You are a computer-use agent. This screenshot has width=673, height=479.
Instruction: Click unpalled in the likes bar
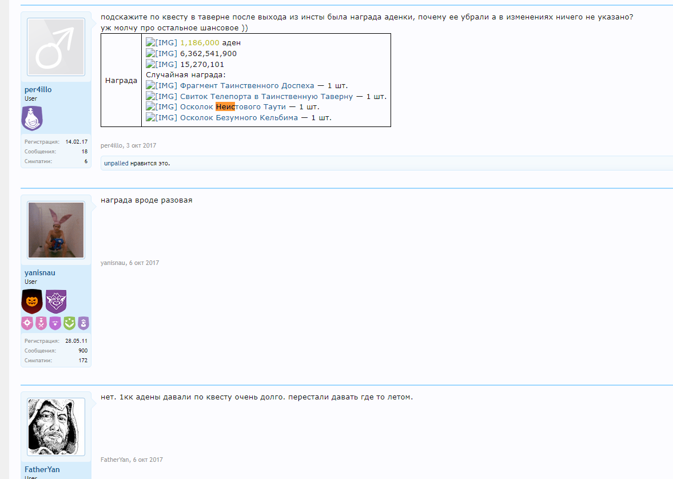[x=116, y=163]
